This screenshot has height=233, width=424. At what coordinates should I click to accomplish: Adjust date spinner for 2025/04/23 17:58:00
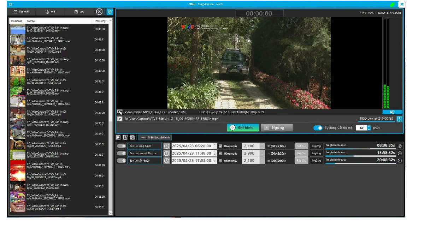(215, 161)
